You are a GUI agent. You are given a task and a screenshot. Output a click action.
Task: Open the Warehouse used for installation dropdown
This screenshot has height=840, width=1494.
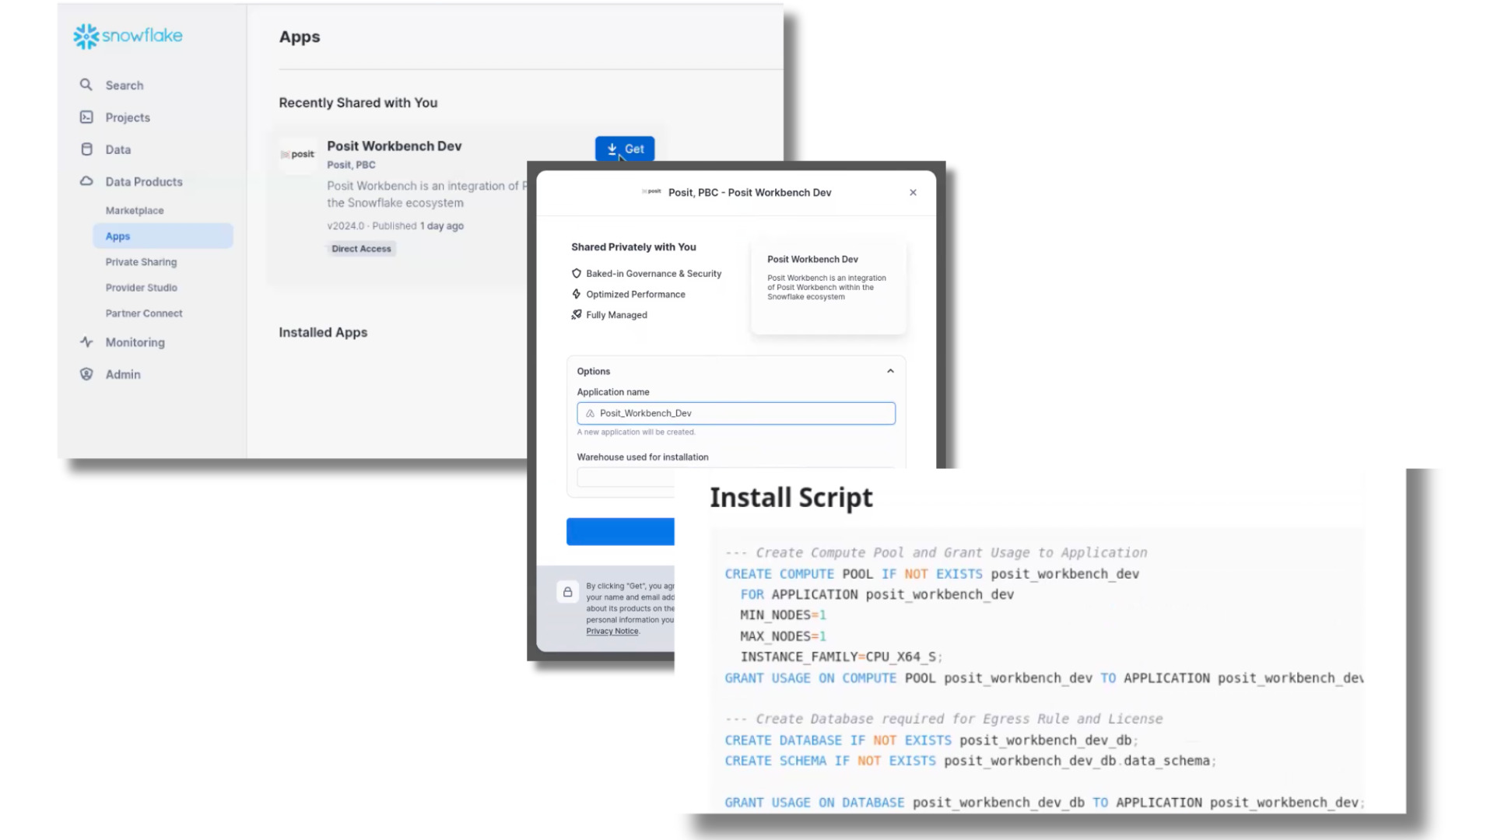point(626,477)
